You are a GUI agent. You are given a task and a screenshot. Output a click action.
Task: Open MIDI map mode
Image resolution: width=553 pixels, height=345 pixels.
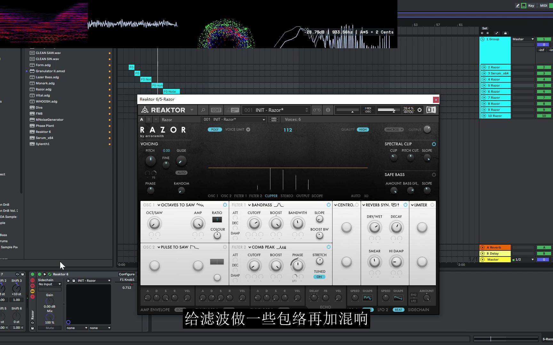(x=544, y=5)
